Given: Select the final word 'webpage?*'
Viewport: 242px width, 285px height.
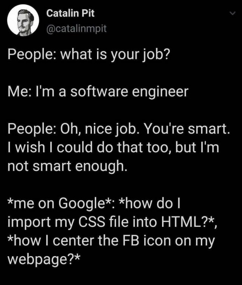Looking at the screenshot, I should [x=43, y=259].
